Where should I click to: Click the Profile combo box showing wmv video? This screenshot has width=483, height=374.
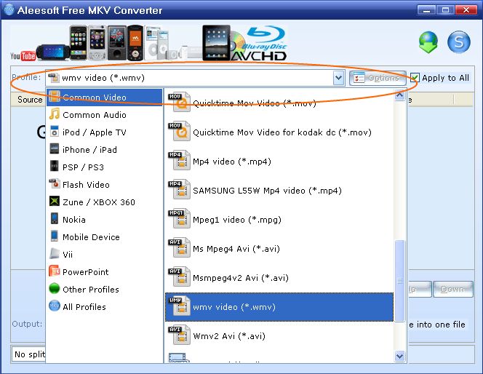195,78
